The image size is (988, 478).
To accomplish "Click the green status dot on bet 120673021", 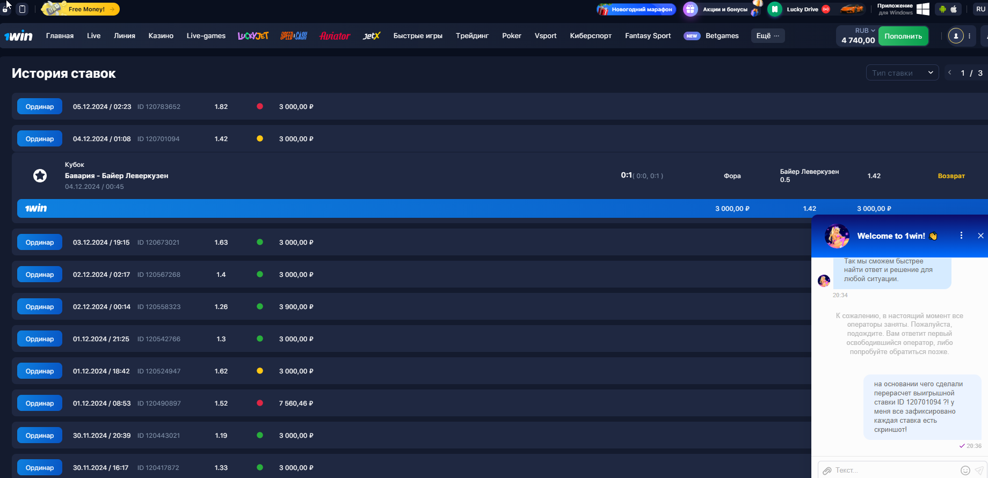I will tap(260, 242).
